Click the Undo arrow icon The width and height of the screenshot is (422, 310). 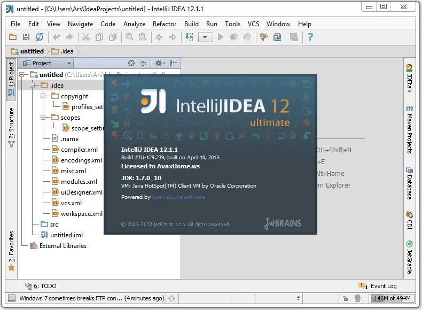(x=56, y=37)
